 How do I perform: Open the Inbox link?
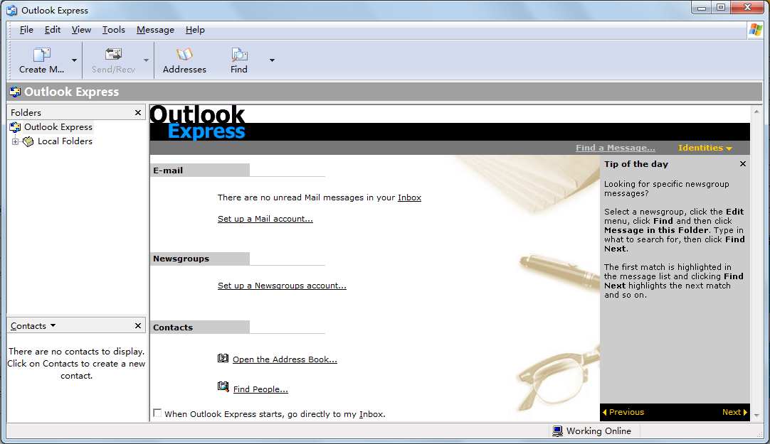pyautogui.click(x=410, y=197)
